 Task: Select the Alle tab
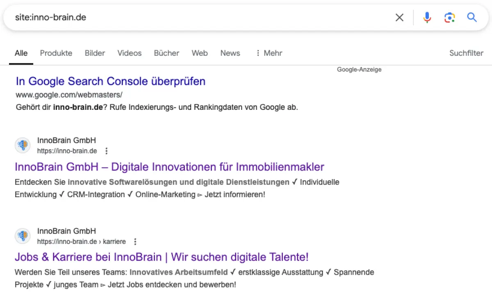point(21,53)
